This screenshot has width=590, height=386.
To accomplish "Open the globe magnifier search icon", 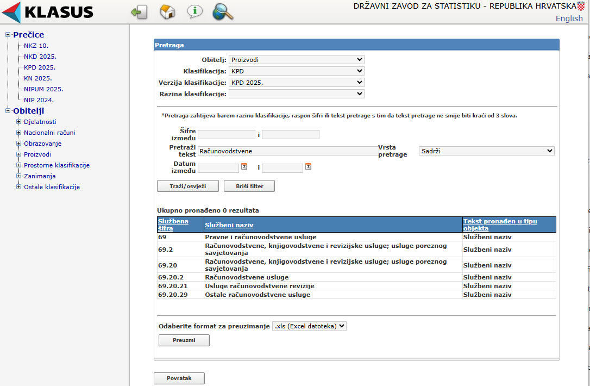I will pyautogui.click(x=222, y=11).
